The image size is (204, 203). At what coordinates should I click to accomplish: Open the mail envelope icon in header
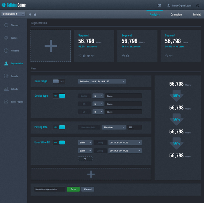click(159, 5)
